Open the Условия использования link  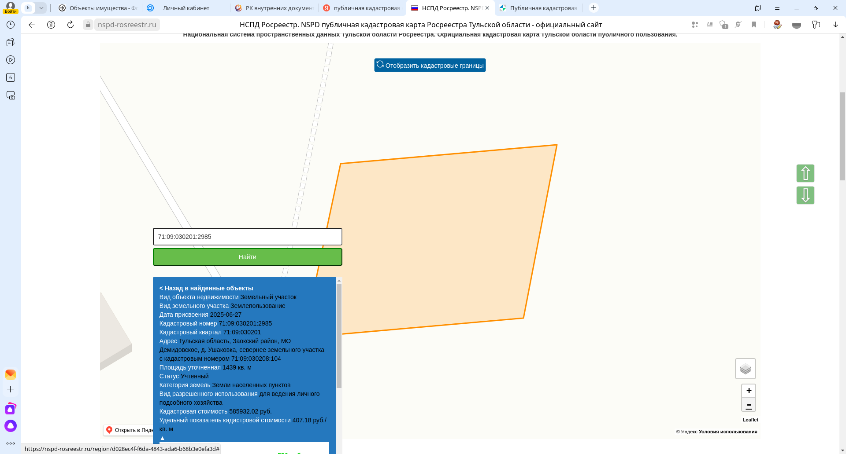[727, 432]
